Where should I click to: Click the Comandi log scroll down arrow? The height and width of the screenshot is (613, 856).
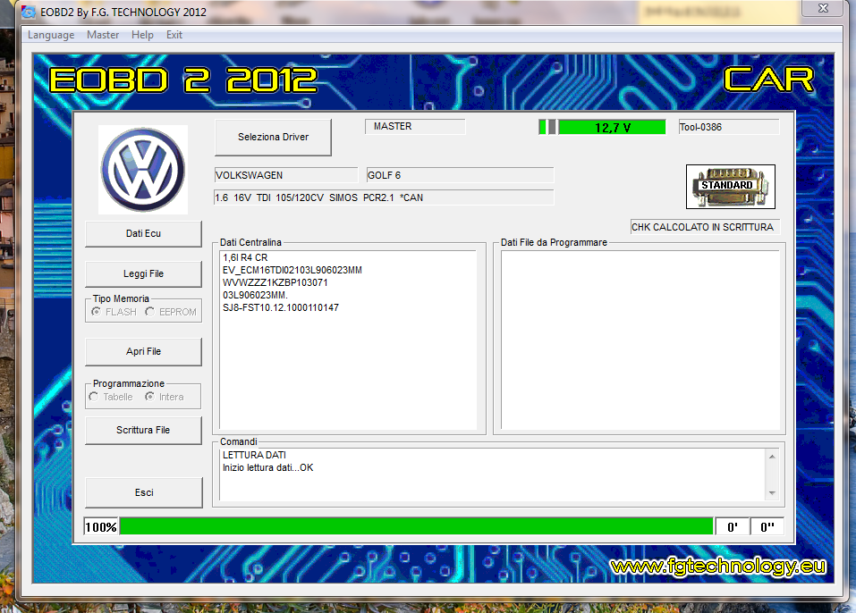[x=772, y=493]
